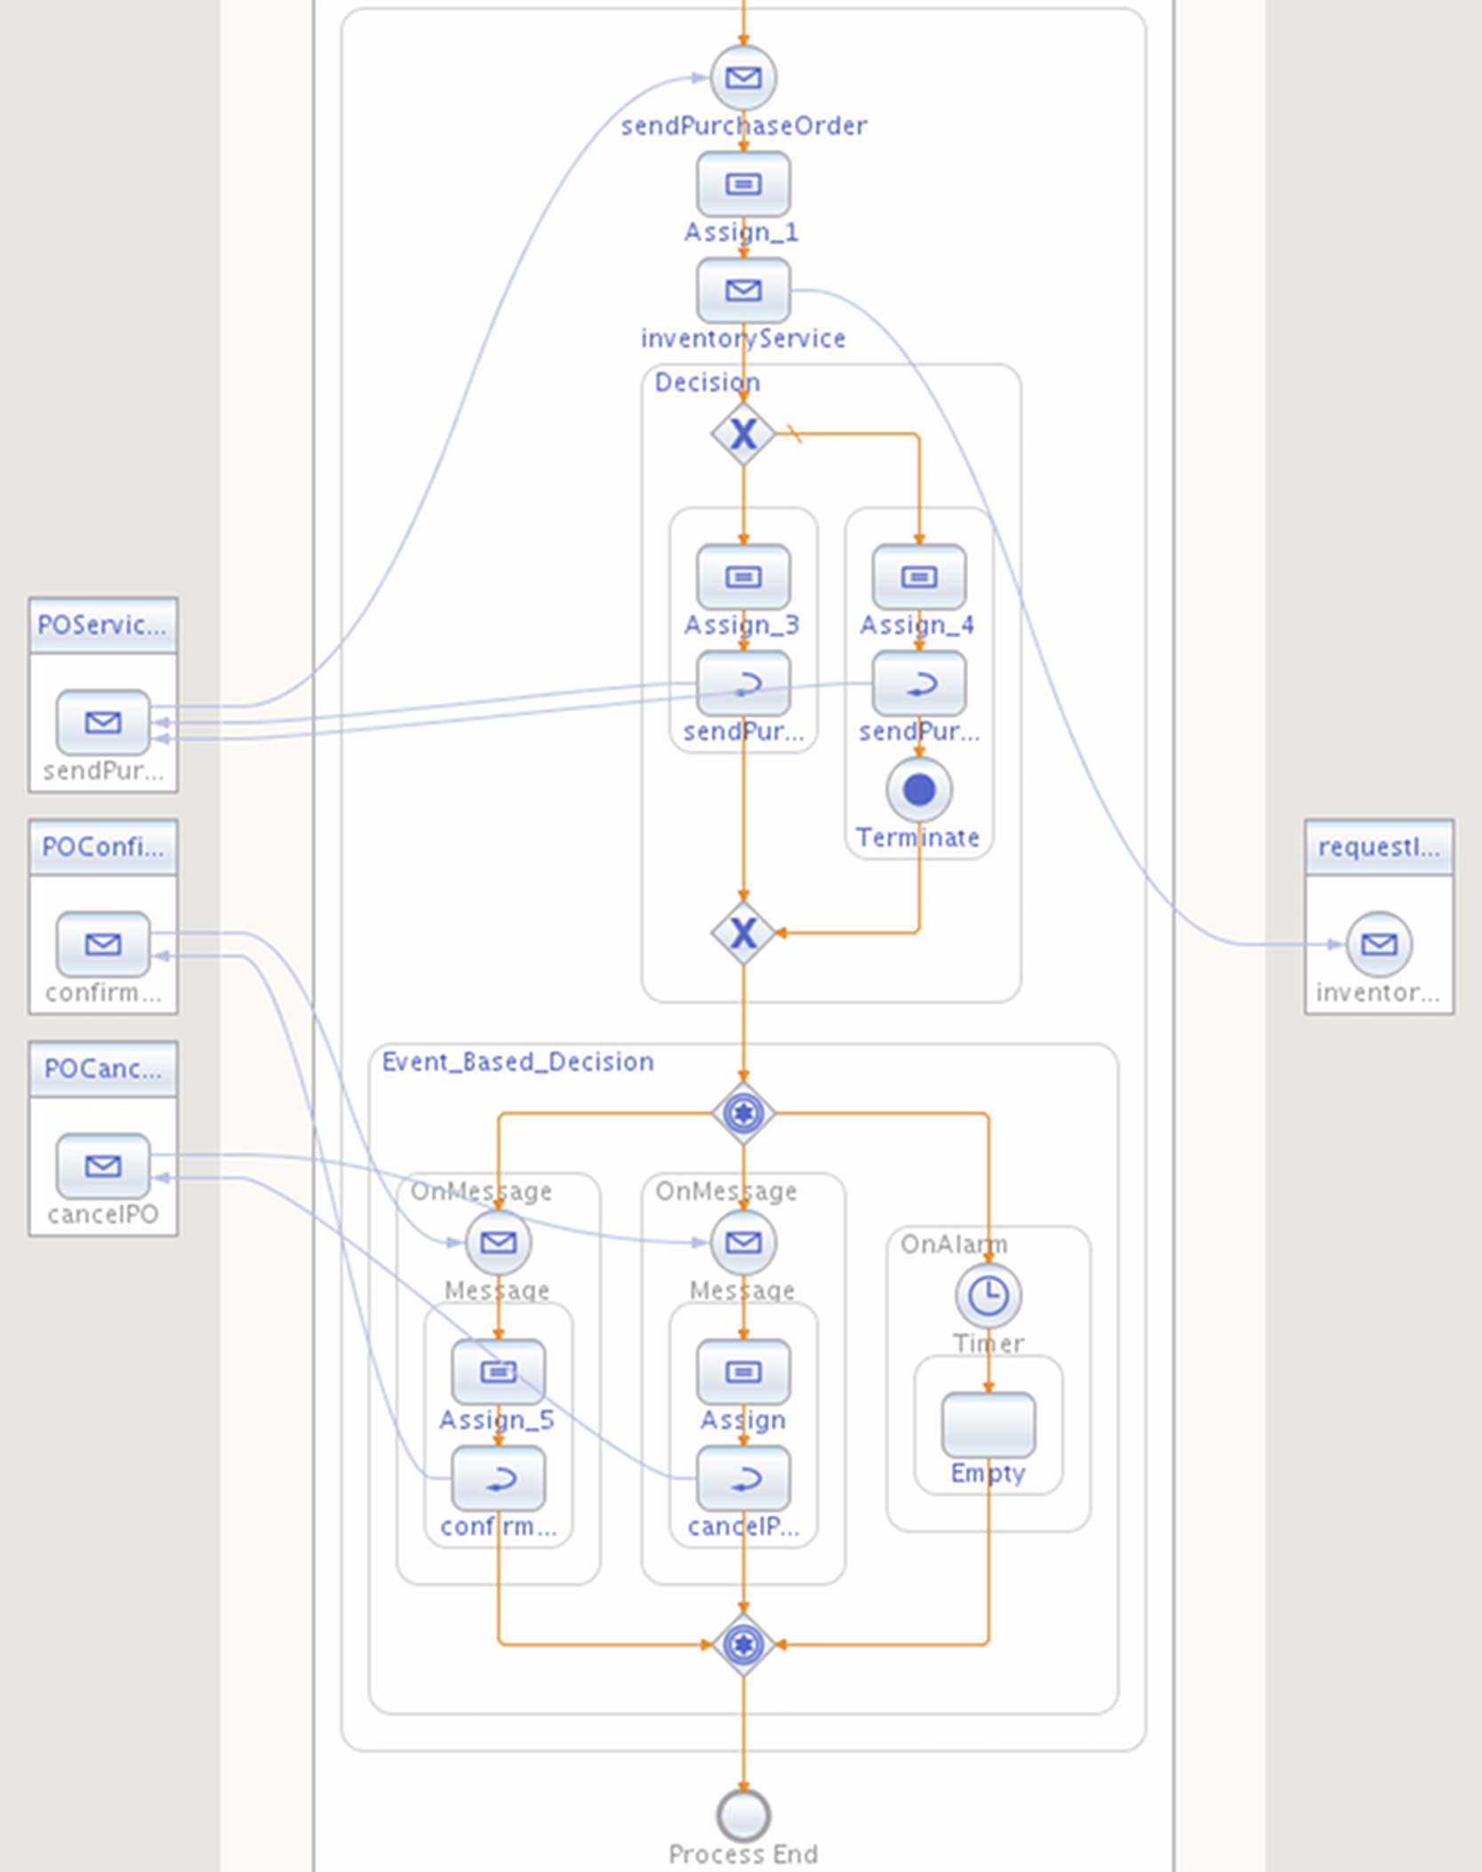Click Event_Based_Decision closing gateway
The width and height of the screenshot is (1482, 1872).
pyautogui.click(x=743, y=1644)
